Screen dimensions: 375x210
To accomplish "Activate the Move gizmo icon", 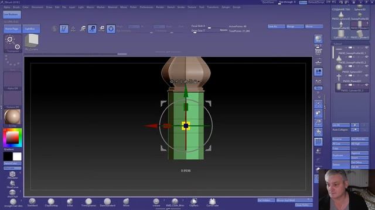I will click(x=83, y=29).
